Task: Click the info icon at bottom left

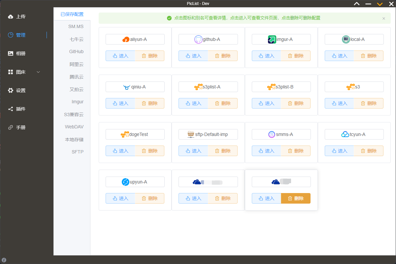Action: (x=4, y=259)
